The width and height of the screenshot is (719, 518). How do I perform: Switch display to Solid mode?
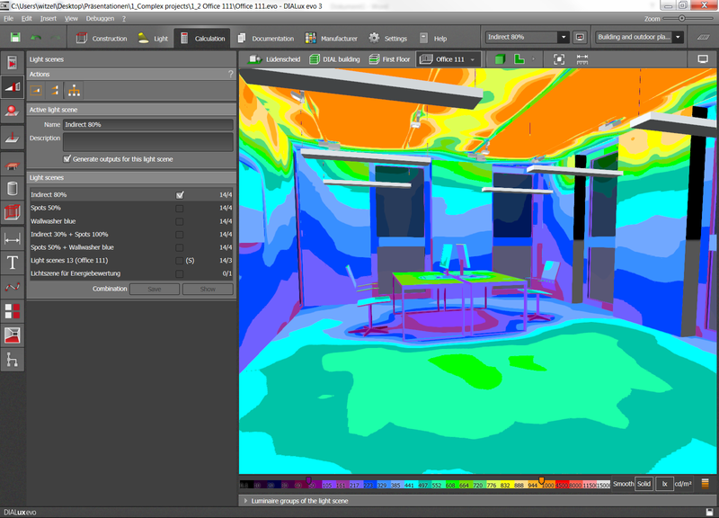coord(644,483)
